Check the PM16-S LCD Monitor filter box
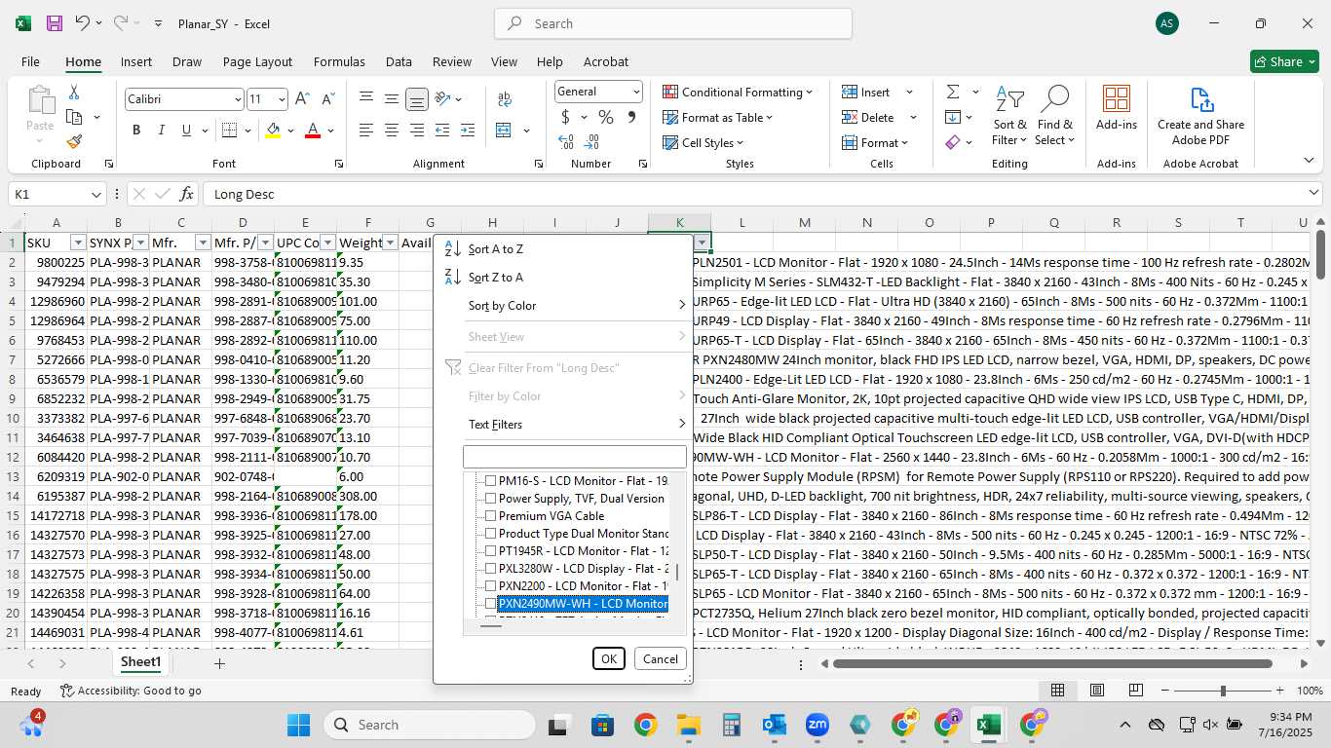Screen dimensions: 1331x748 pyautogui.click(x=491, y=481)
